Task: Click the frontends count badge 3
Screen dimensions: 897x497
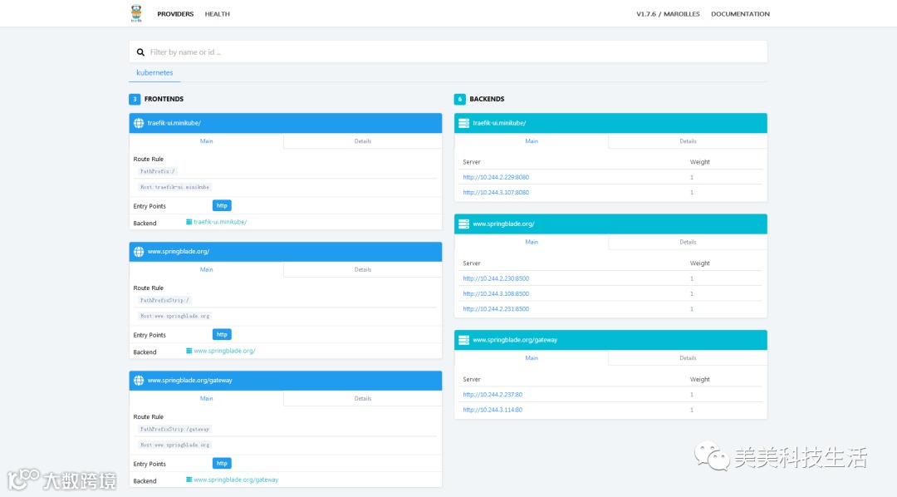Action: coord(135,99)
